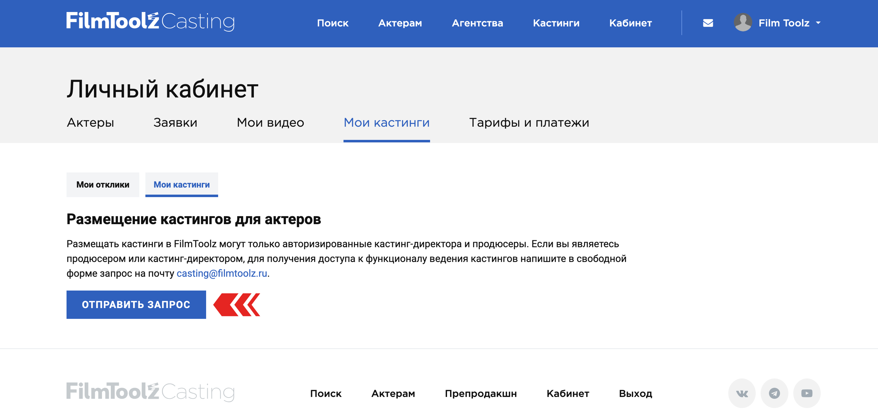The image size is (878, 412).
Task: Expand the Film Toolz account dropdown
Action: tap(789, 23)
